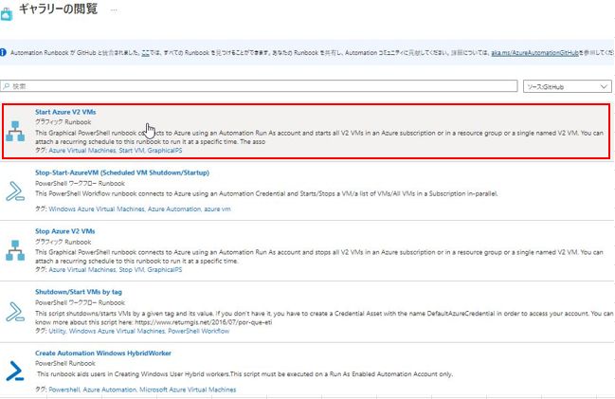Click Microsoft Azure Virtual Machines tag link
The width and height of the screenshot is (615, 399).
pyautogui.click(x=188, y=390)
